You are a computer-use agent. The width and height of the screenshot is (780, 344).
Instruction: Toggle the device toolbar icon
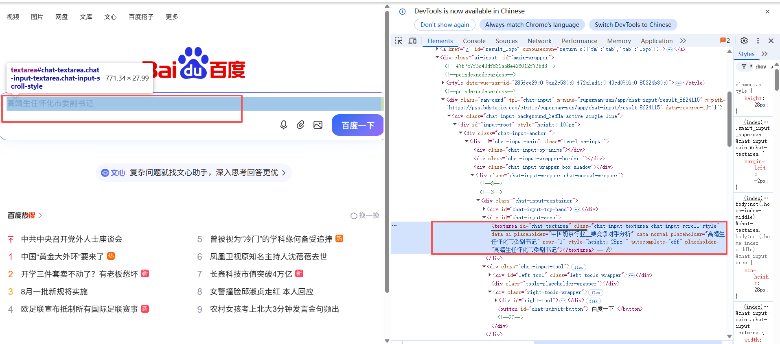pyautogui.click(x=412, y=41)
